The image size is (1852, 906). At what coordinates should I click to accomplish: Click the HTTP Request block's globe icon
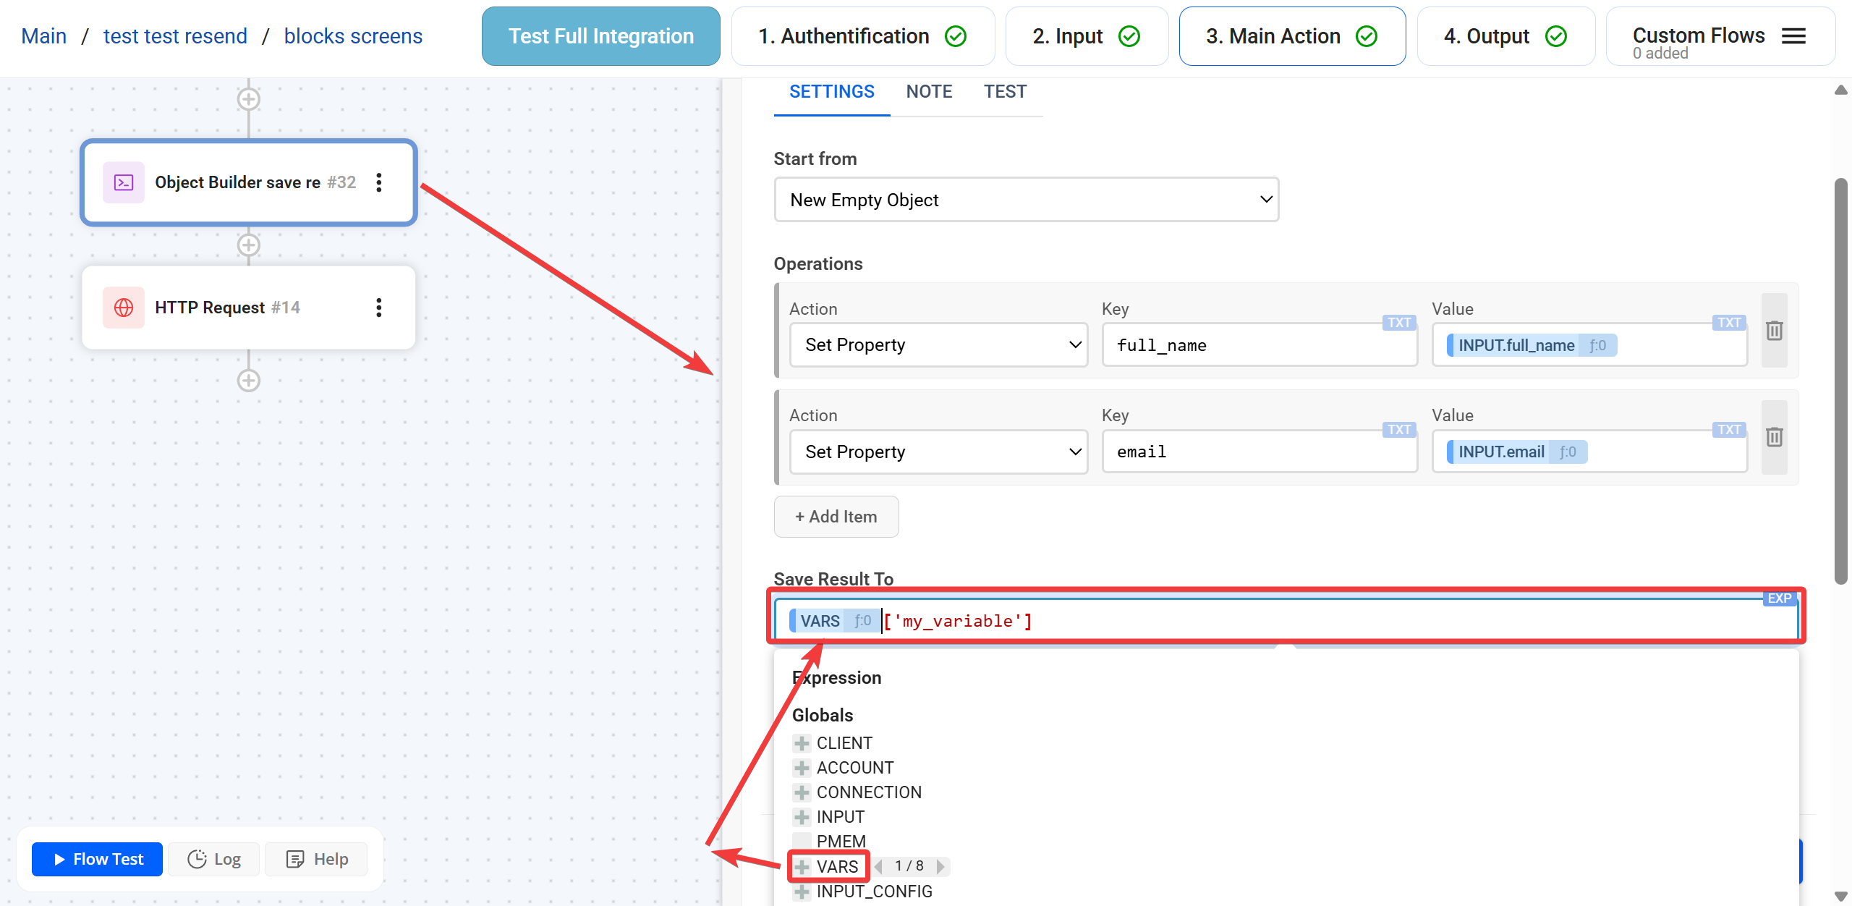pos(124,308)
